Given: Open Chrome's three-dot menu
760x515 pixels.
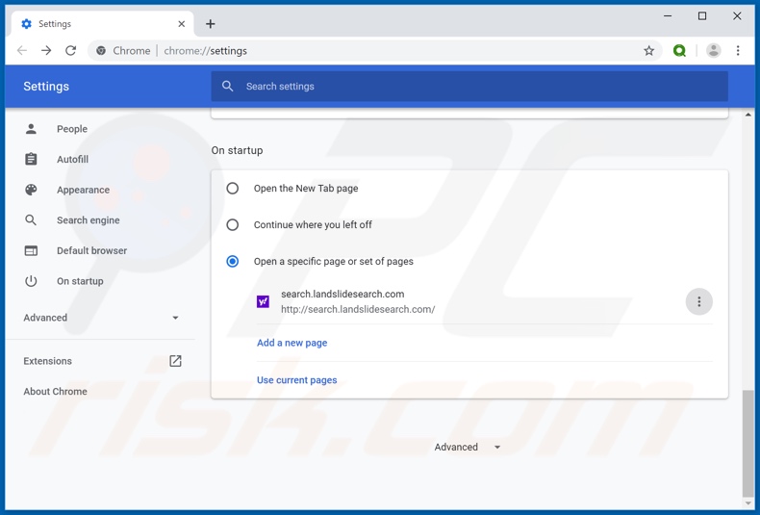Looking at the screenshot, I should click(738, 51).
